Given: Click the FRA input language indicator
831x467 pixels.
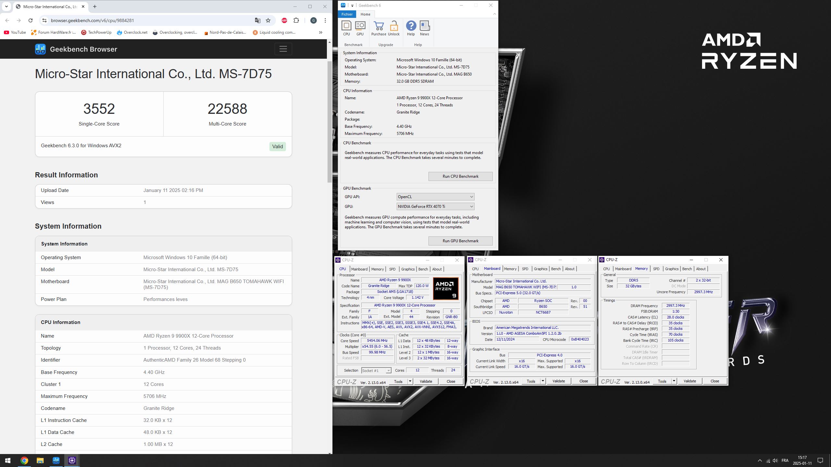Looking at the screenshot, I should [785, 461].
